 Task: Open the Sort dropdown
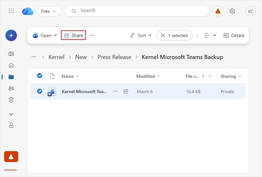[141, 35]
